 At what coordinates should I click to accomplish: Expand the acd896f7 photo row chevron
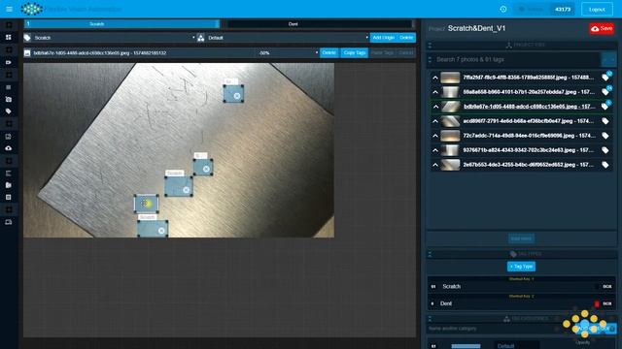435,121
